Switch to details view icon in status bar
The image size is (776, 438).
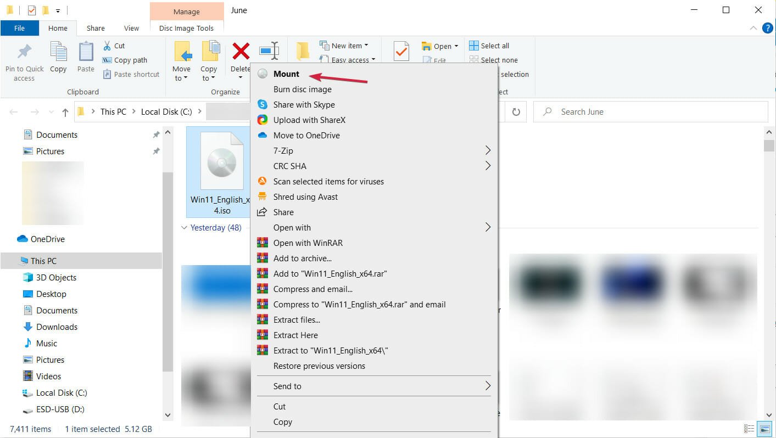coord(749,429)
